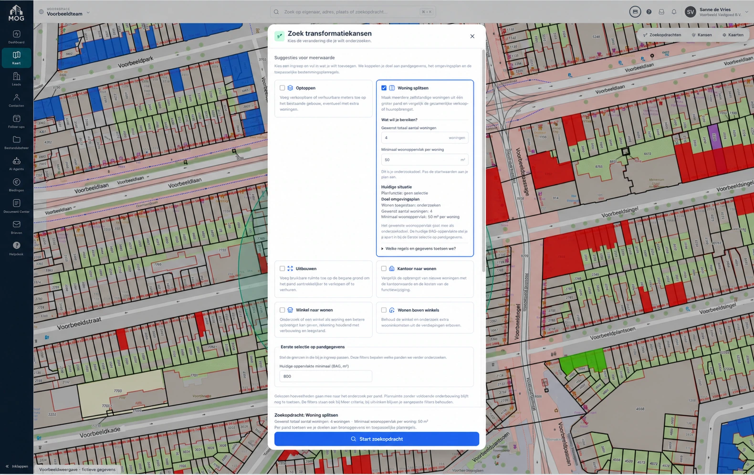Click the 'Suggesties voor meerwaarde' heading
The height and width of the screenshot is (475, 754).
click(x=304, y=58)
